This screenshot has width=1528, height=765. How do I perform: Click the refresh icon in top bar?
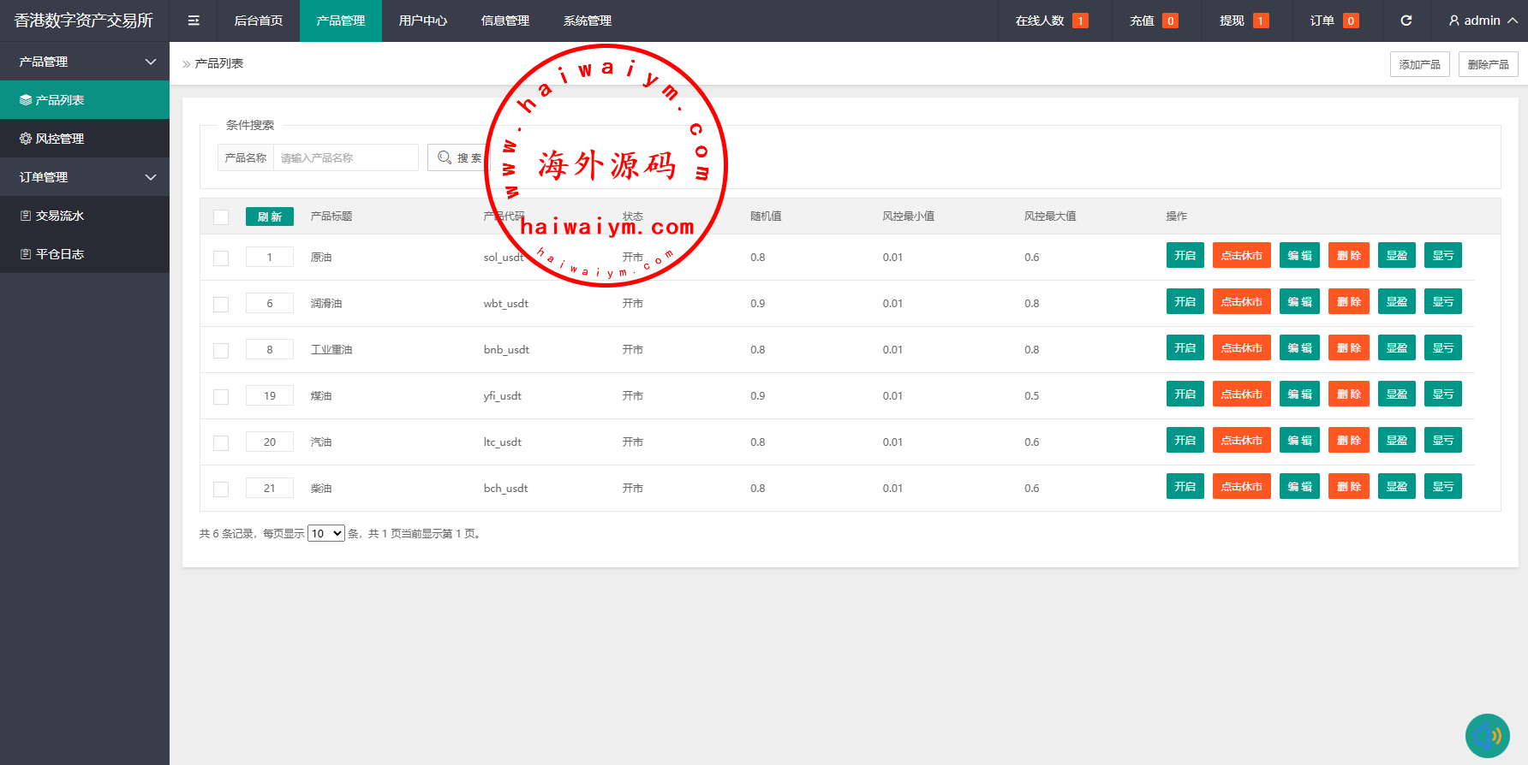coord(1406,21)
